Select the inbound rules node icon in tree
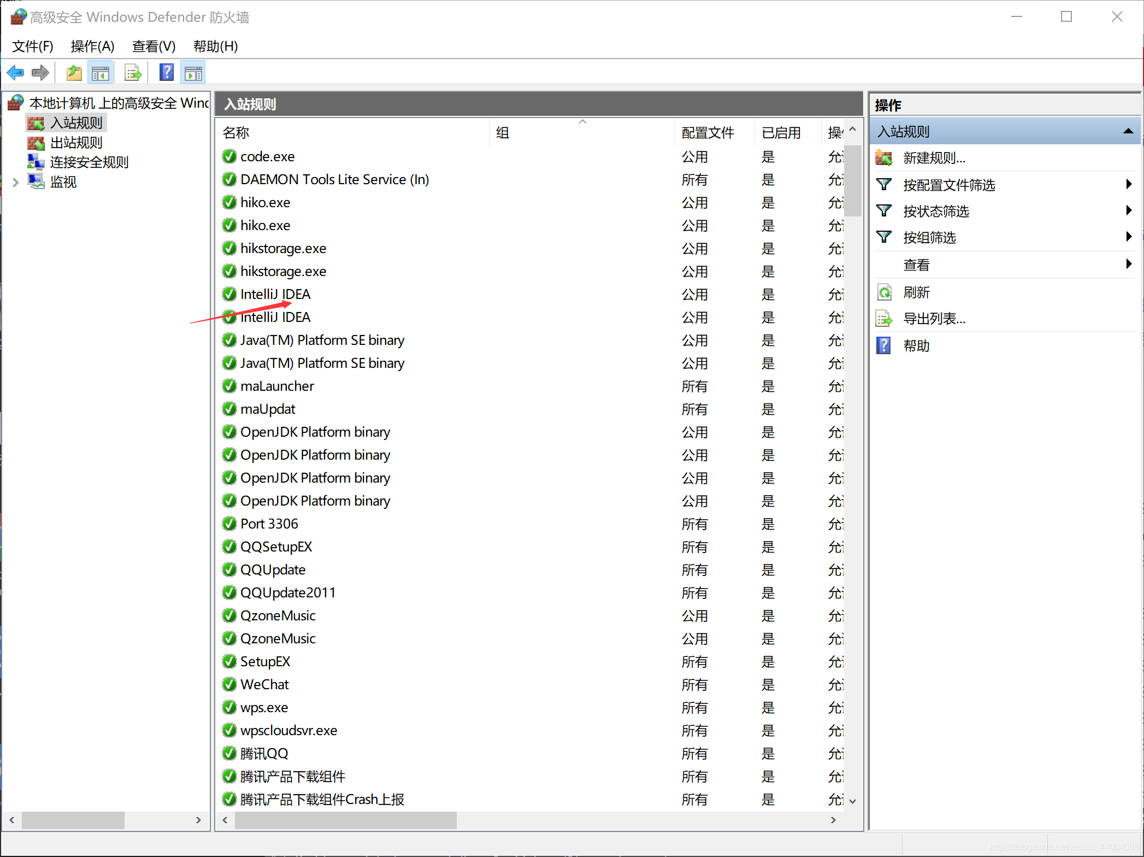 pyautogui.click(x=36, y=124)
